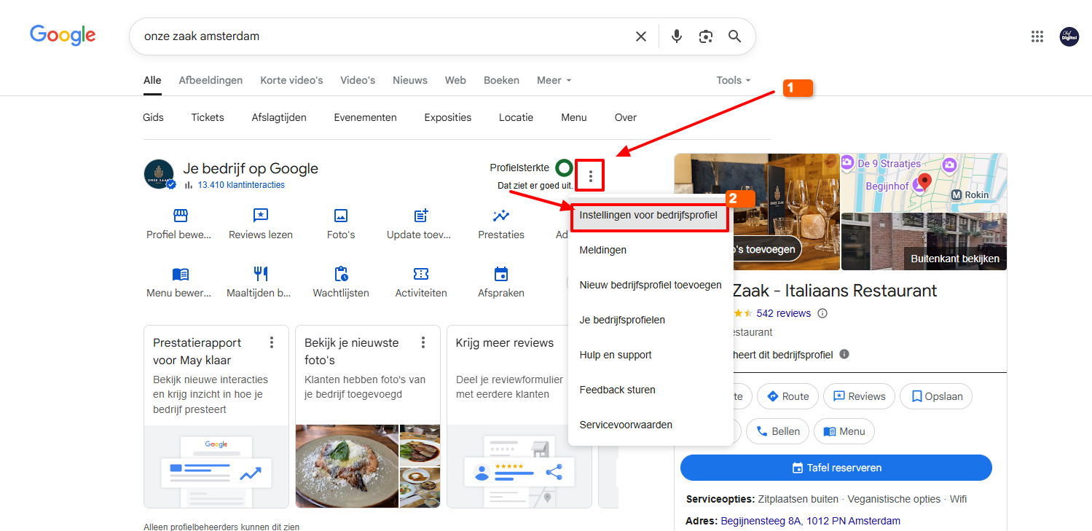Image resolution: width=1092 pixels, height=531 pixels.
Task: Switch to Video's tab
Action: click(358, 80)
